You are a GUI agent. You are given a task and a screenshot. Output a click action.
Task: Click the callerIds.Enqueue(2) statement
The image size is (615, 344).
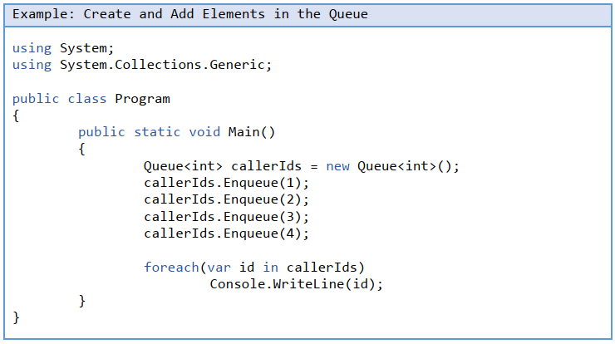tap(226, 199)
